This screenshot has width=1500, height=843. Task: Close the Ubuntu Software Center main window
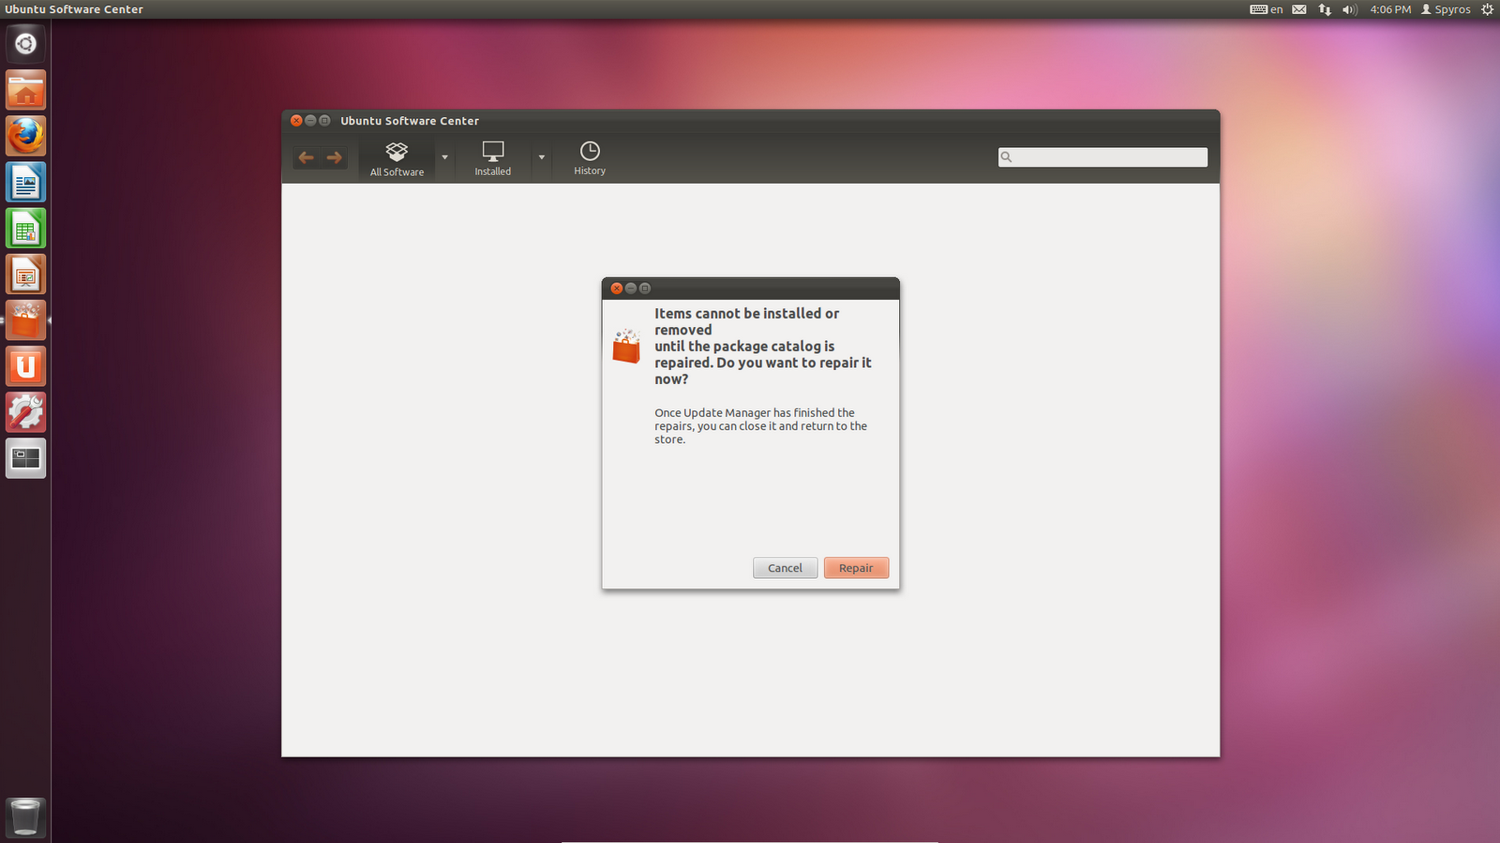point(296,121)
